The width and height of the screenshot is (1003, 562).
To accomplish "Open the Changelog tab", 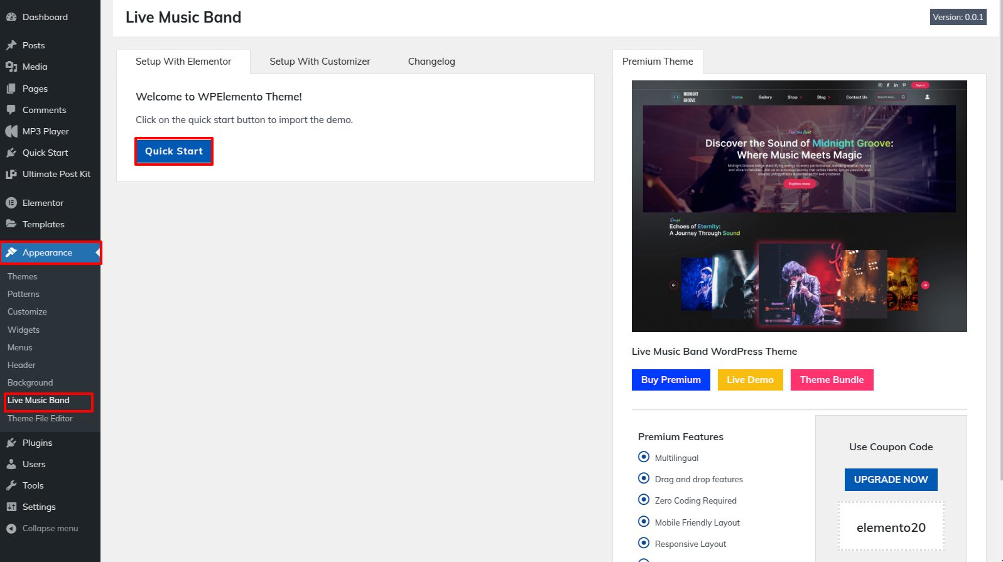I will (x=431, y=62).
